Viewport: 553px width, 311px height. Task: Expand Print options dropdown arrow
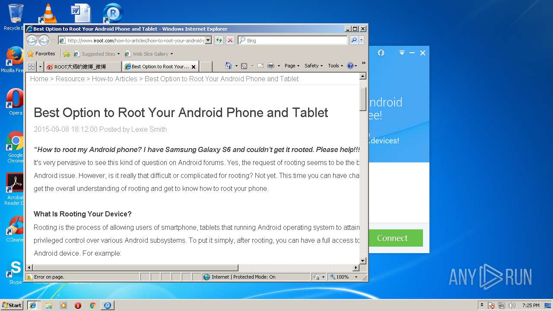click(x=279, y=66)
